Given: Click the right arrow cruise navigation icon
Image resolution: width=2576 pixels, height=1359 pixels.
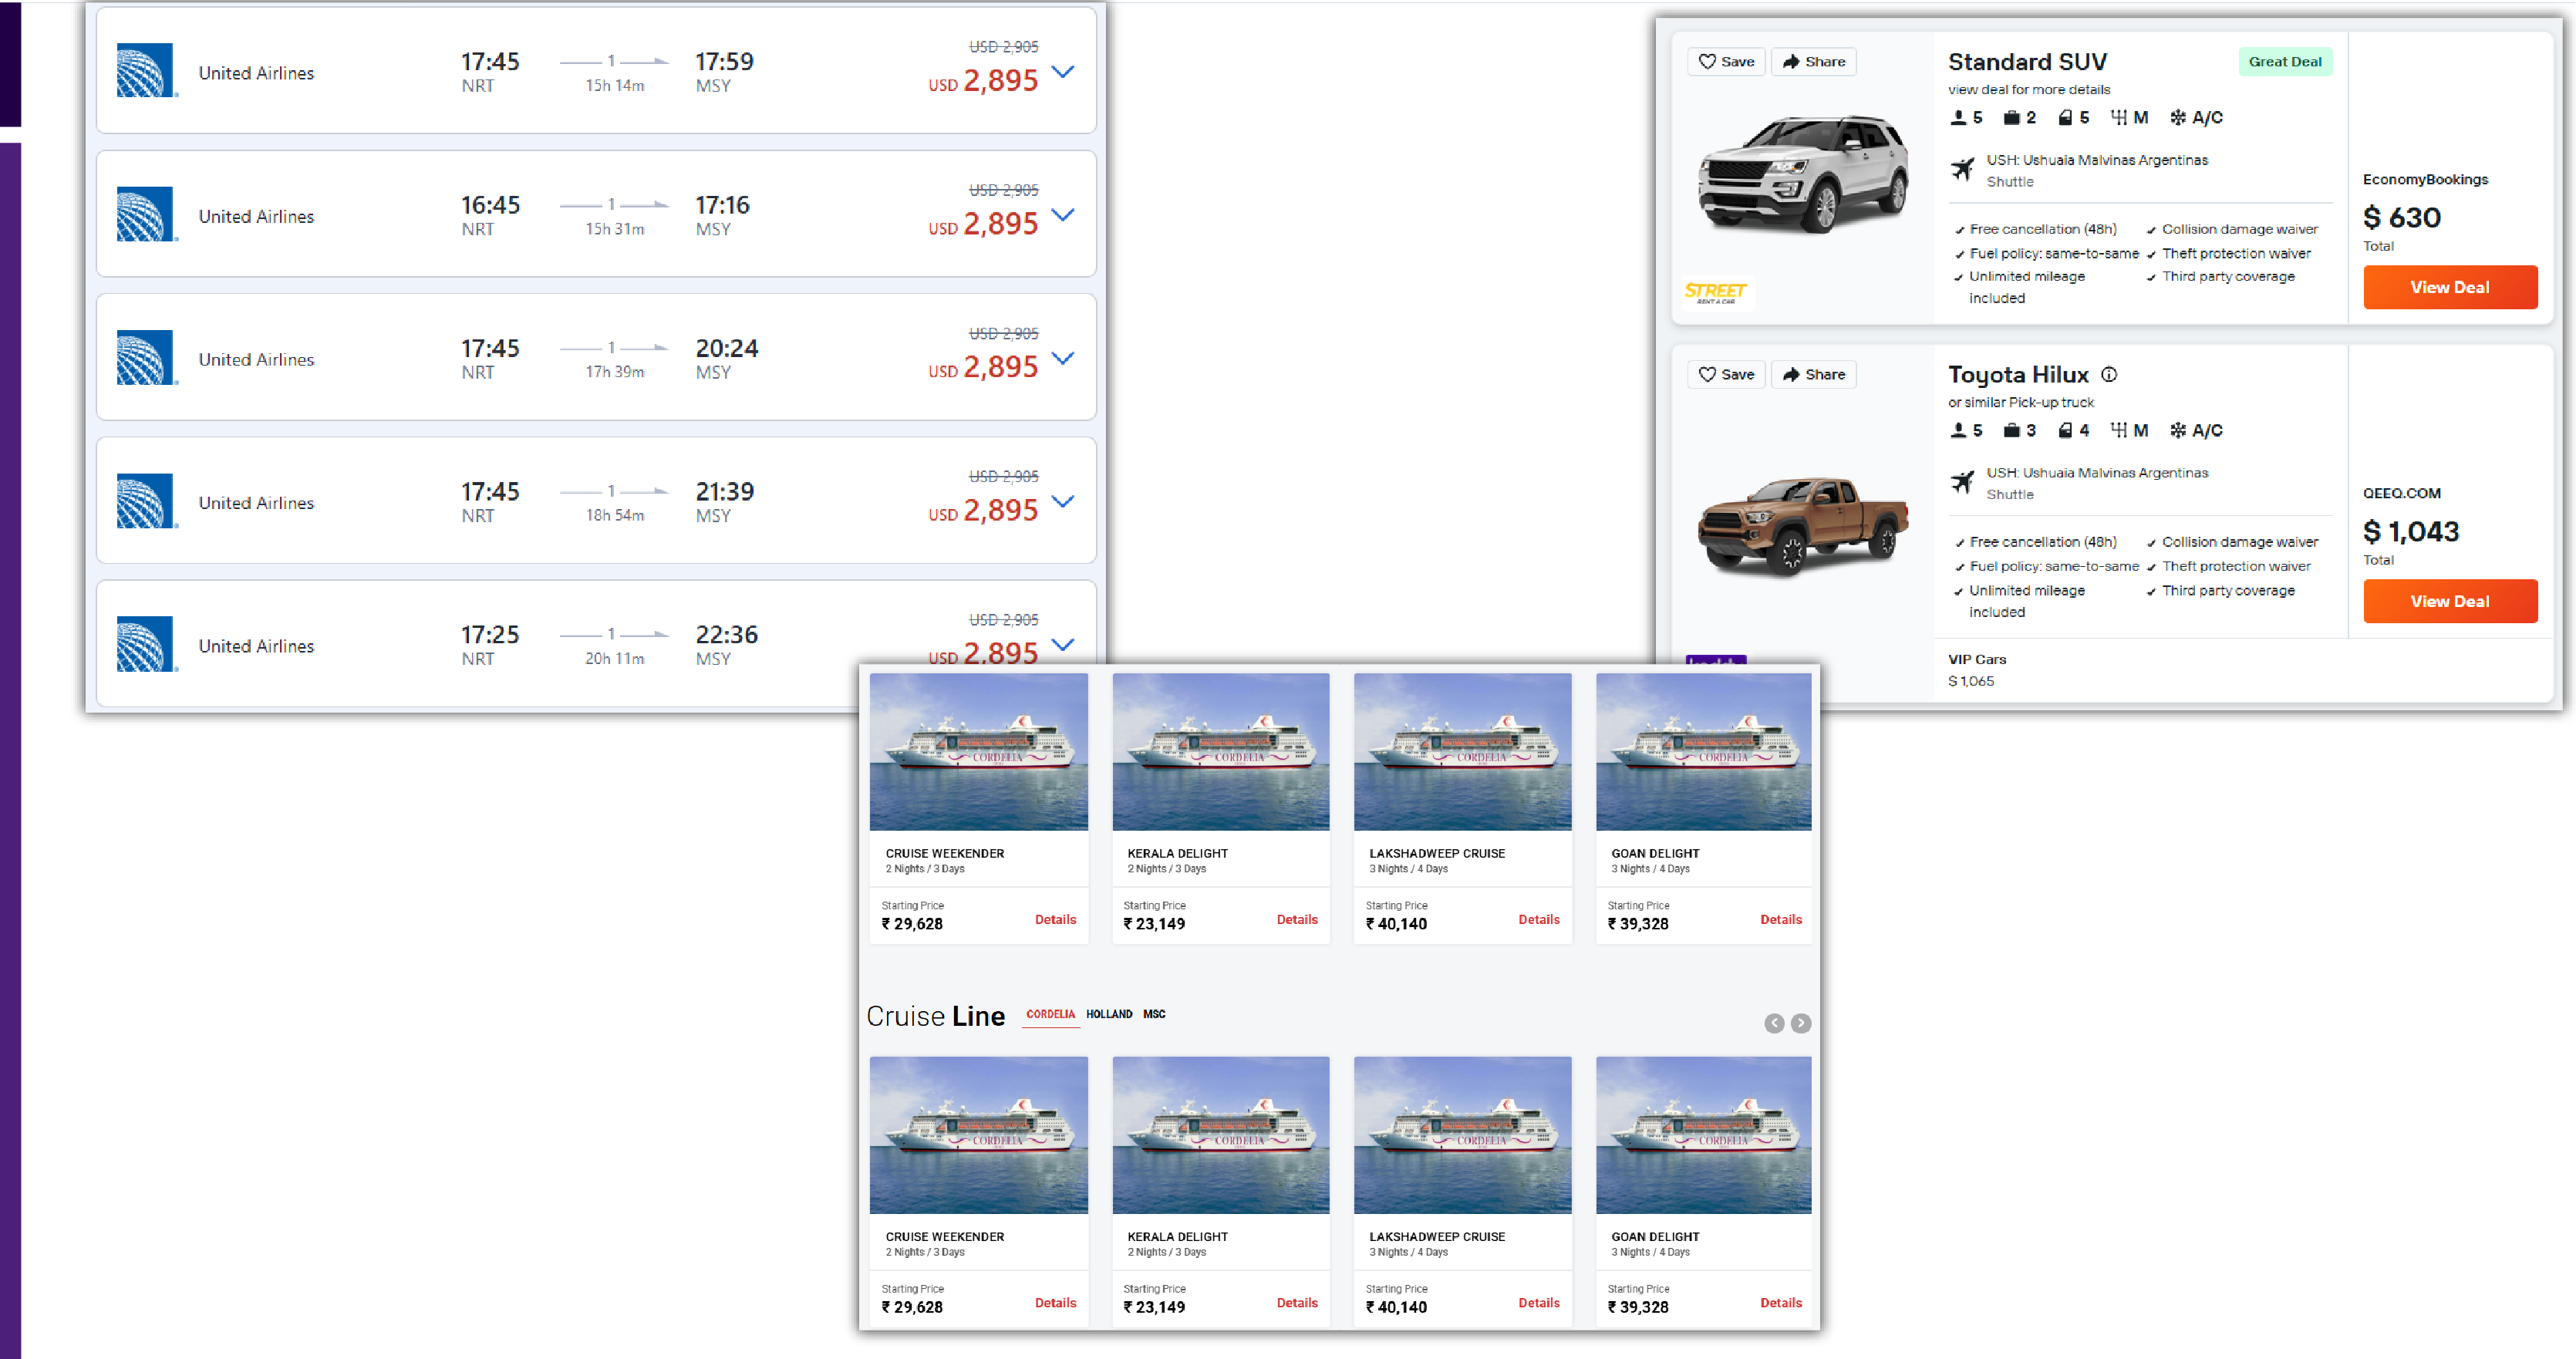Looking at the screenshot, I should pos(1801,1023).
